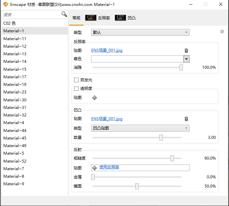Select Material~52 in the list

pyautogui.click(x=35, y=161)
